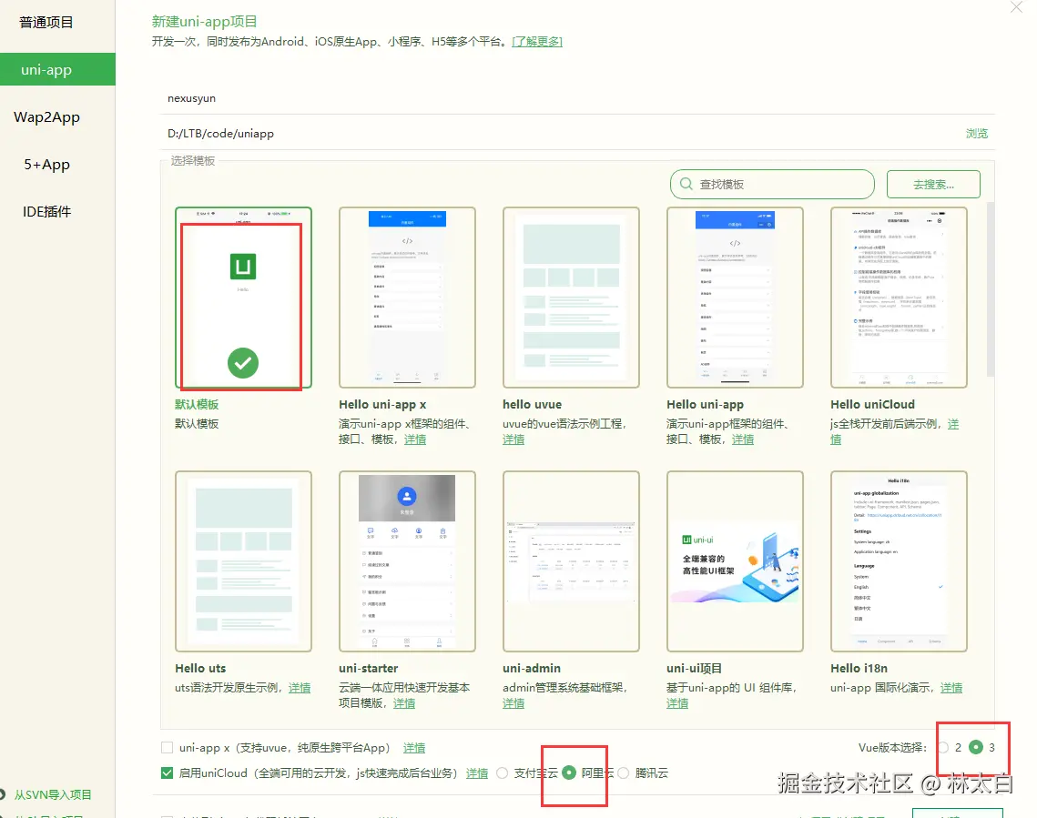Select the Hello uts template thumbnail

(243, 561)
